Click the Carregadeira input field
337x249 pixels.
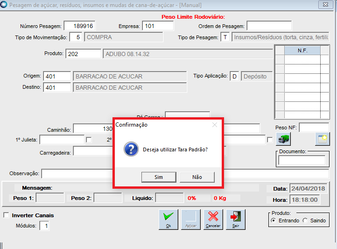(92, 151)
